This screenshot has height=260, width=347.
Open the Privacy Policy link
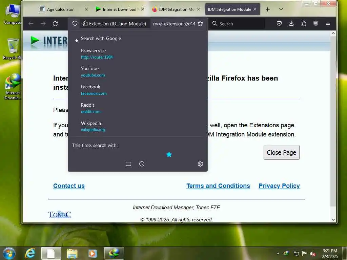click(279, 186)
